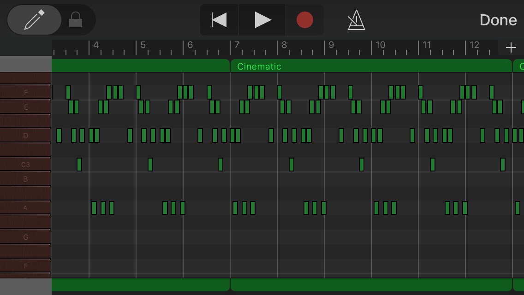Play the A key on the keyboard
Viewport: 524px width, 295px height.
pyautogui.click(x=25, y=208)
